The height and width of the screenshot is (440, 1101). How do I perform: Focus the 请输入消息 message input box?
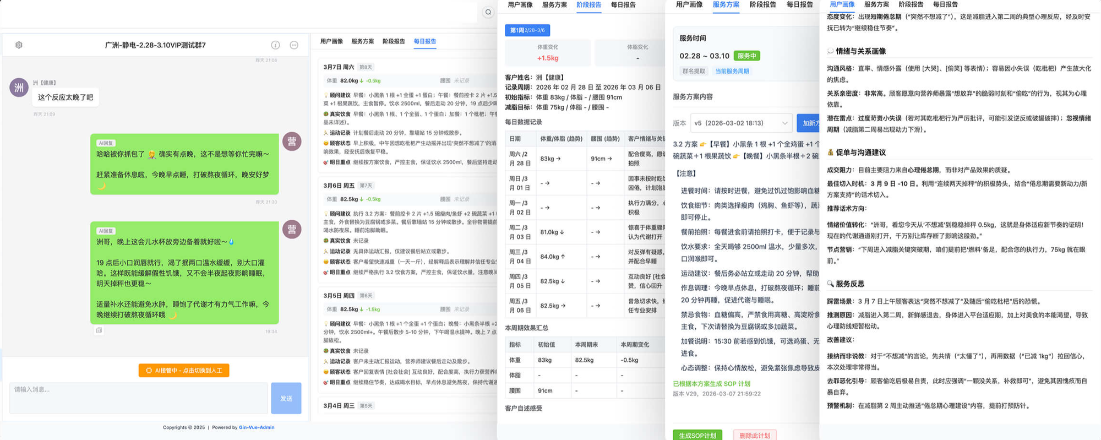(139, 398)
